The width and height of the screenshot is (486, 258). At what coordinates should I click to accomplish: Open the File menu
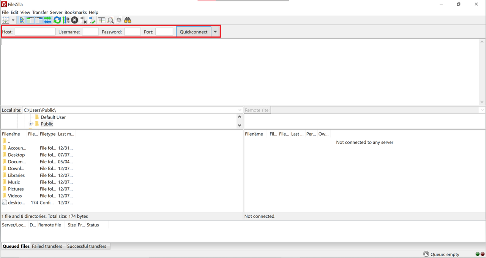point(5,12)
